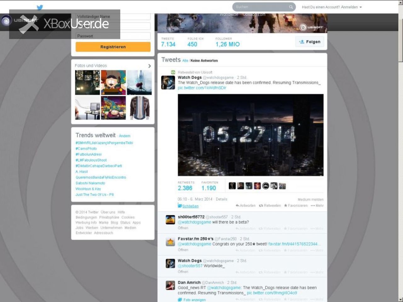Open Öffnen under the Watch Dogs Worldwide_ reply
Image resolution: width=403 pixels, height=302 pixels.
(183, 271)
